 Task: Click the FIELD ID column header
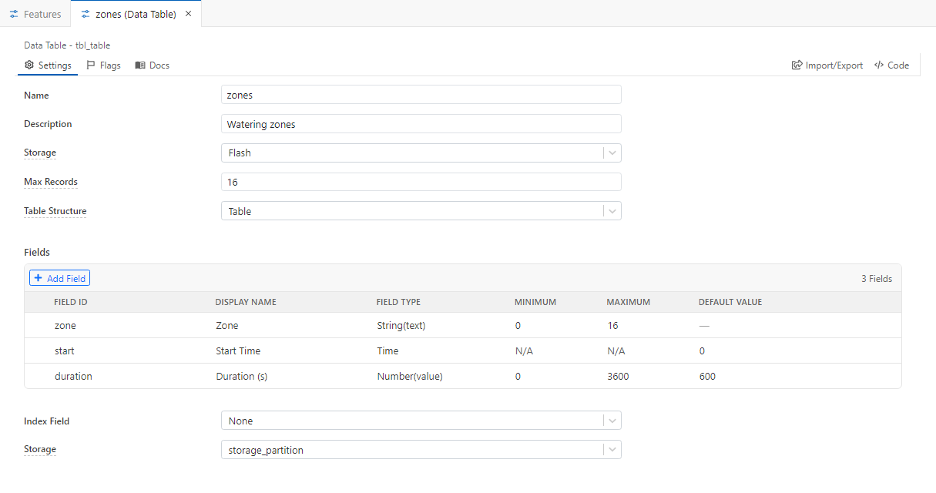tap(71, 302)
